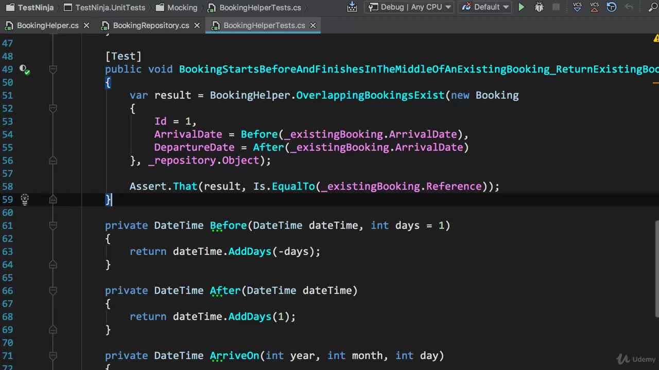Screen dimensions: 659x370
Task: Commit changes via VCS up-arrow icon
Action: (595, 7)
